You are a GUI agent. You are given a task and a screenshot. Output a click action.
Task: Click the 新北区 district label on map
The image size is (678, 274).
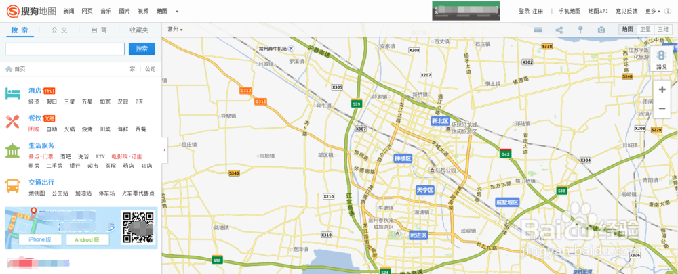pos(441,121)
